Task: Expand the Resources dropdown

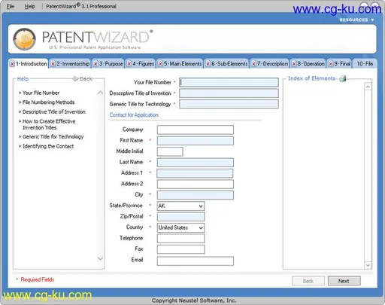Action: point(356,20)
